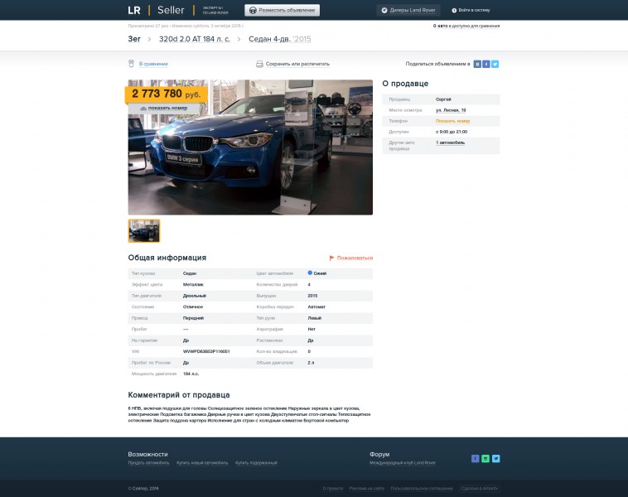Click the compare icon next to В сравнение

tap(131, 64)
